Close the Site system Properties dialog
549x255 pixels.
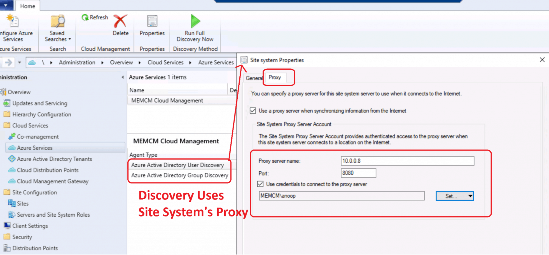tap(542, 60)
